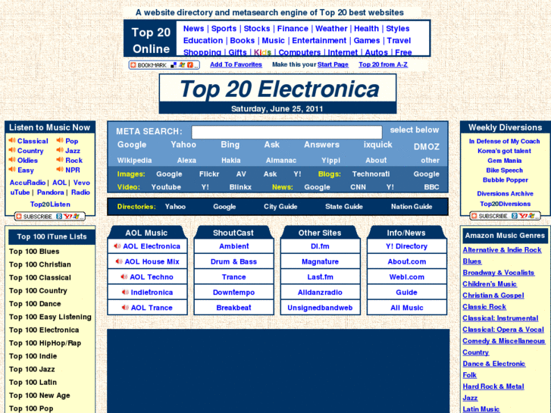Open the Magnatune site link
The height and width of the screenshot is (413, 551).
[x=320, y=261]
